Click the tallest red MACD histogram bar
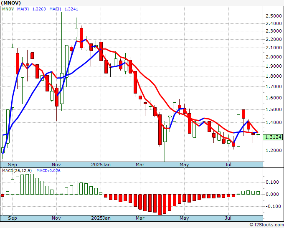Viewport: 284px width, 228px height. coord(160,205)
